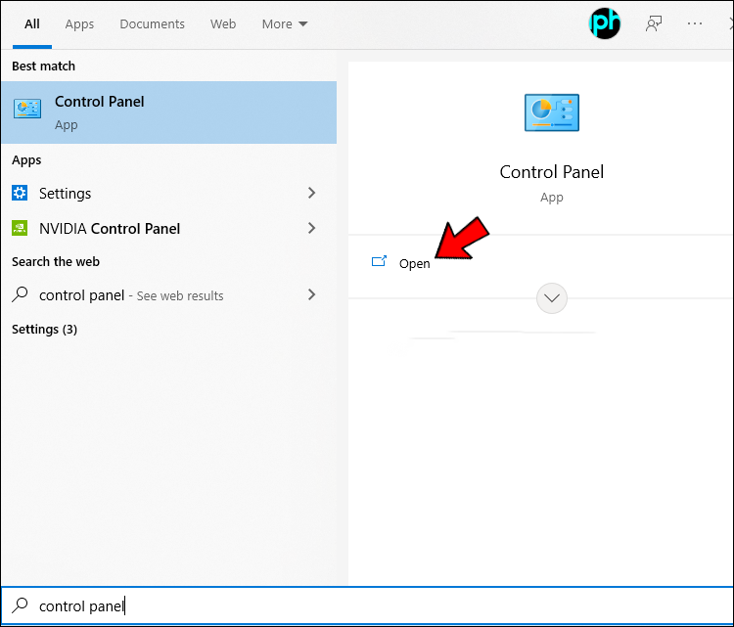734x627 pixels.
Task: Expand the web results chevron
Action: click(x=311, y=294)
